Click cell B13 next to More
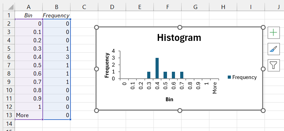Image resolution: width=284 pixels, height=131 pixels. point(57,115)
